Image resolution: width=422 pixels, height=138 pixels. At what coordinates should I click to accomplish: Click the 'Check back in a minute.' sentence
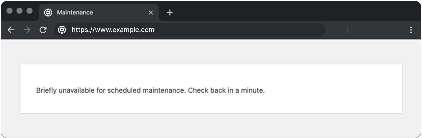click(x=226, y=90)
